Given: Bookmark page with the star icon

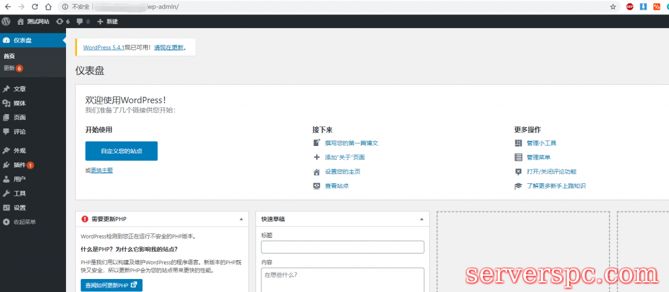Looking at the screenshot, I should (x=613, y=7).
